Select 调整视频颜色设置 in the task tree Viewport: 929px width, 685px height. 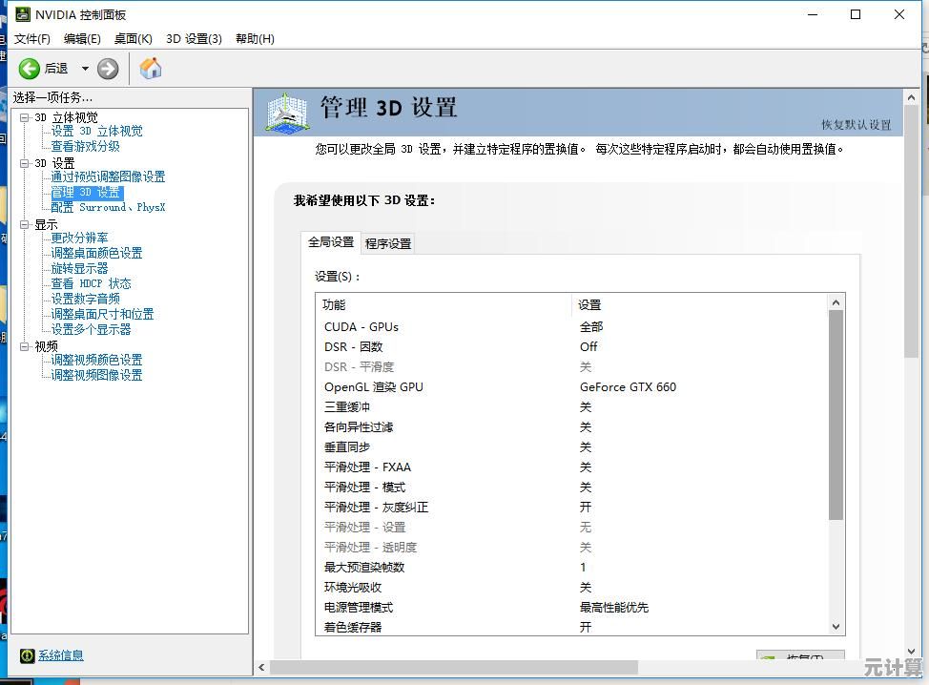[95, 360]
